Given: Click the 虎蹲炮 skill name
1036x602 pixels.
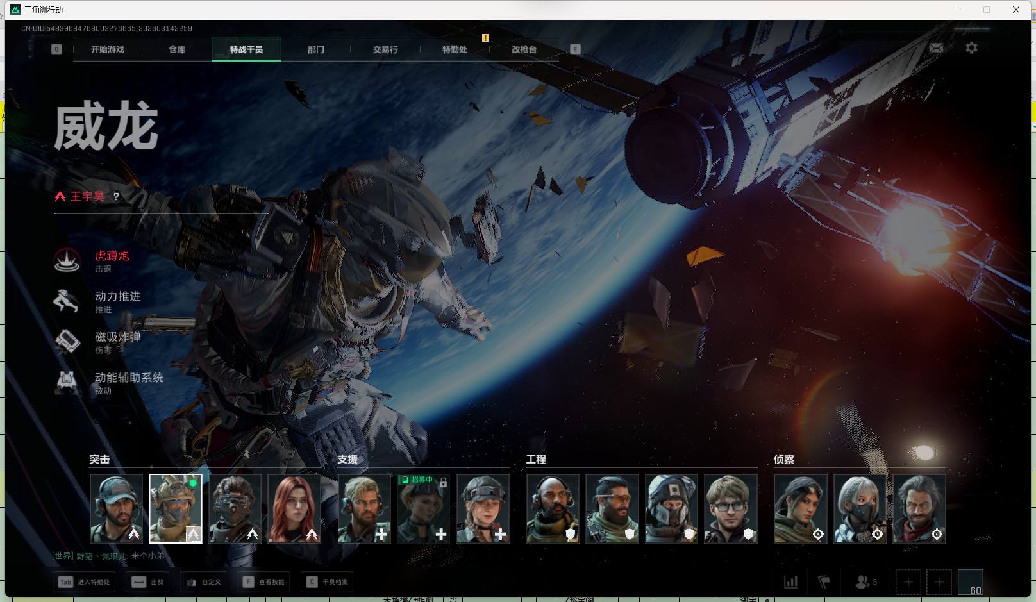Looking at the screenshot, I should [x=112, y=256].
